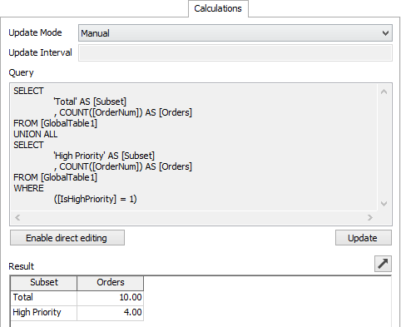Open the Update Mode dropdown
Screen dimensions: 401x327
click(235, 33)
